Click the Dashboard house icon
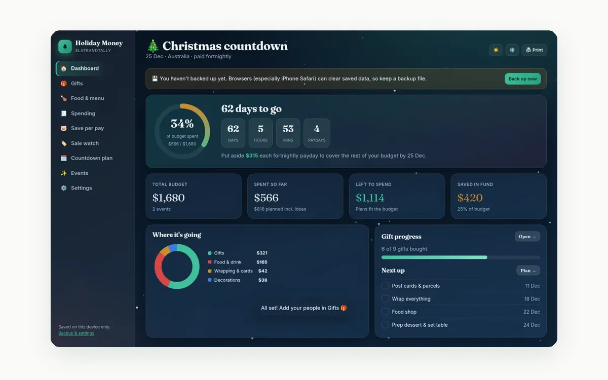608x380 pixels. pos(64,68)
